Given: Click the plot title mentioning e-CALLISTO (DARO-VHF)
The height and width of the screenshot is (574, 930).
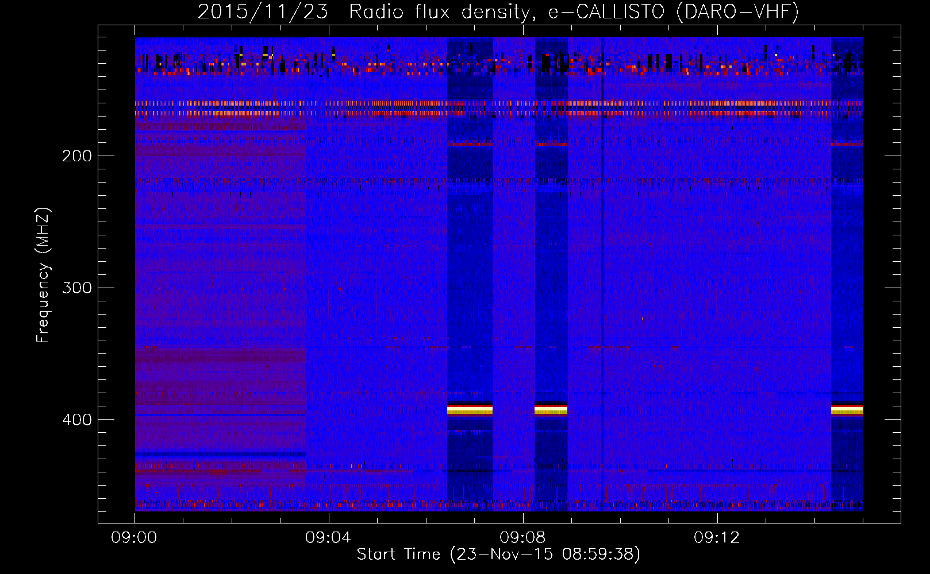Looking at the screenshot, I should [x=498, y=11].
